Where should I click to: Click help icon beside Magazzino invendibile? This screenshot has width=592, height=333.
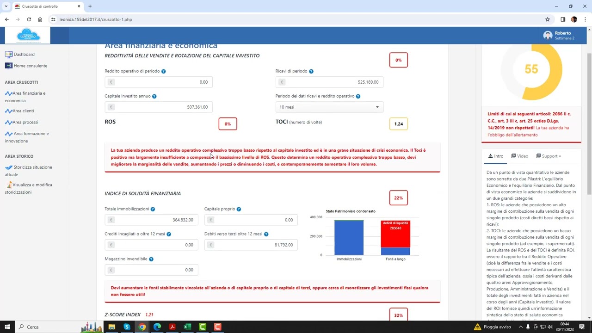pyautogui.click(x=151, y=259)
